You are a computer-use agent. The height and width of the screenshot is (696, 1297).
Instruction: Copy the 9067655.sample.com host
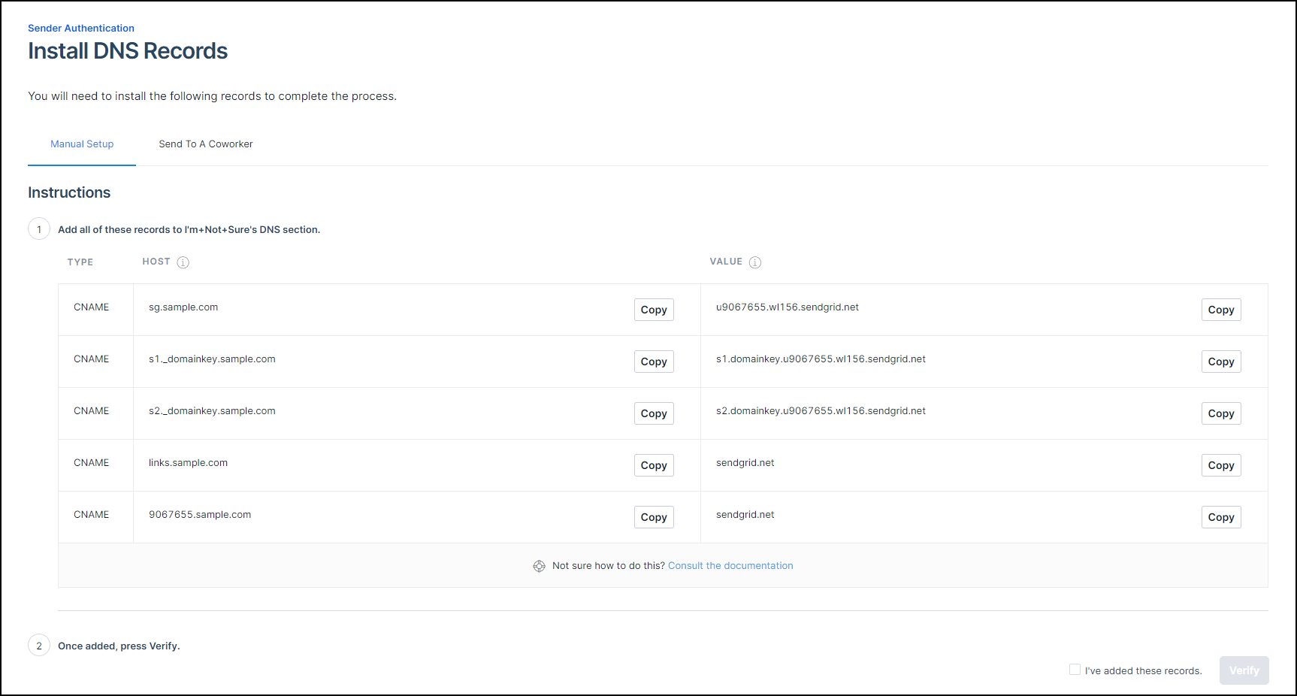tap(653, 517)
